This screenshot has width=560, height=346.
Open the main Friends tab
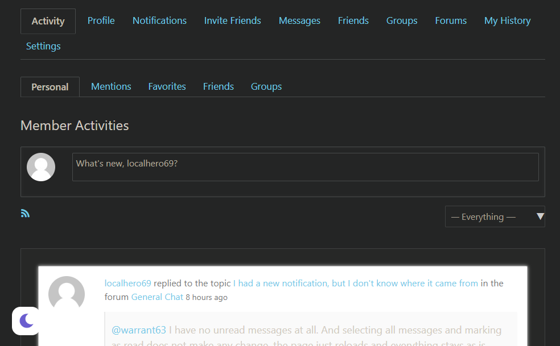(353, 20)
